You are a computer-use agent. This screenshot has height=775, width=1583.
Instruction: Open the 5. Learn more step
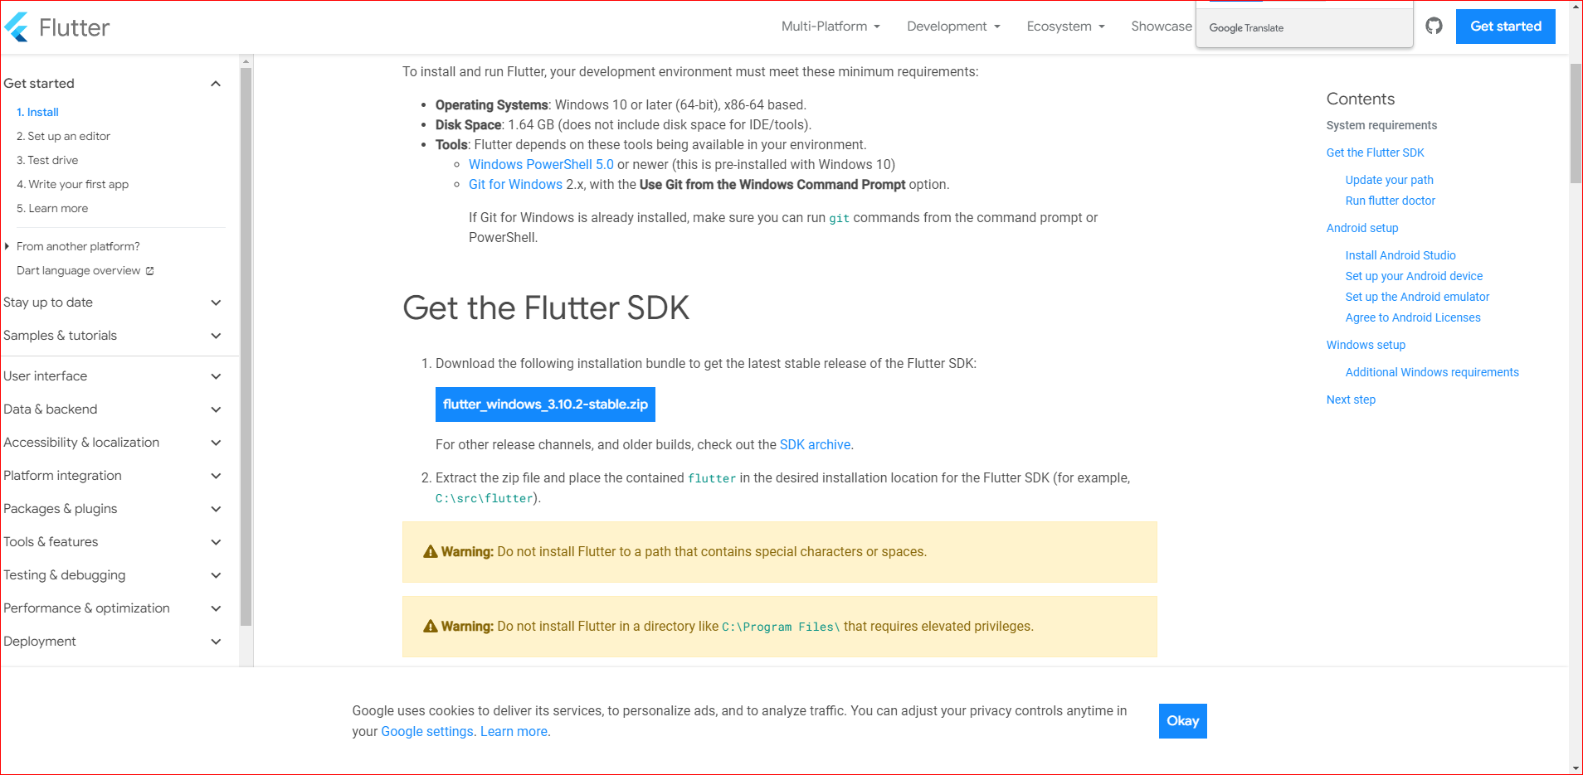coord(52,208)
